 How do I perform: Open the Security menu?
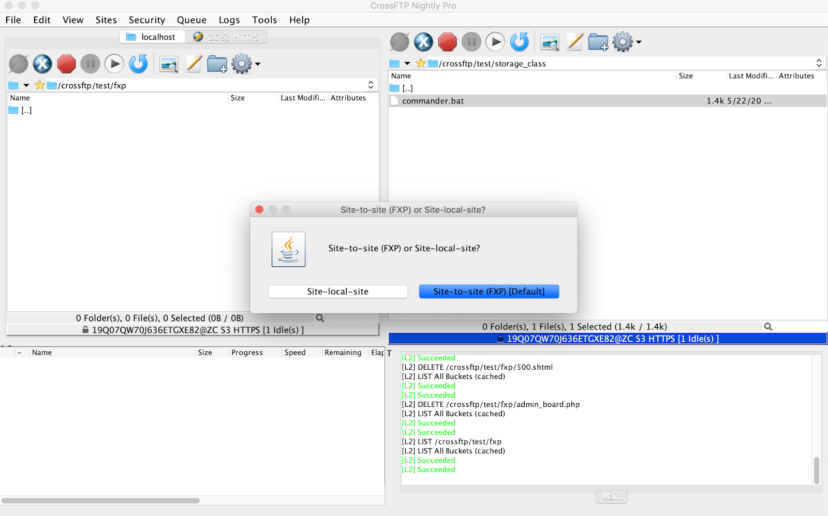(x=147, y=20)
